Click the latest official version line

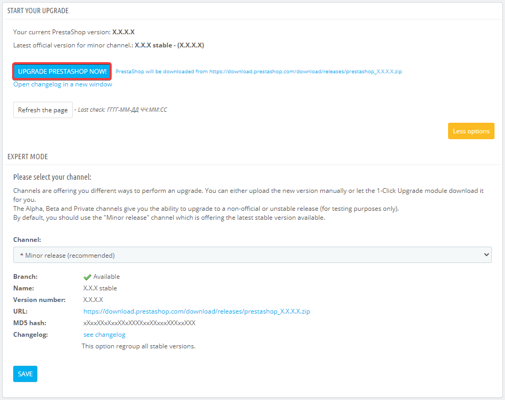tap(108, 45)
